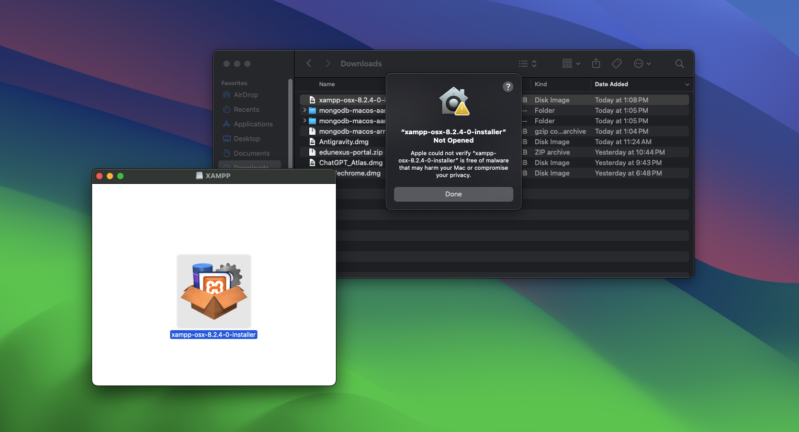Expand the second mongodb-macos folder
The image size is (799, 432).
[x=305, y=121]
